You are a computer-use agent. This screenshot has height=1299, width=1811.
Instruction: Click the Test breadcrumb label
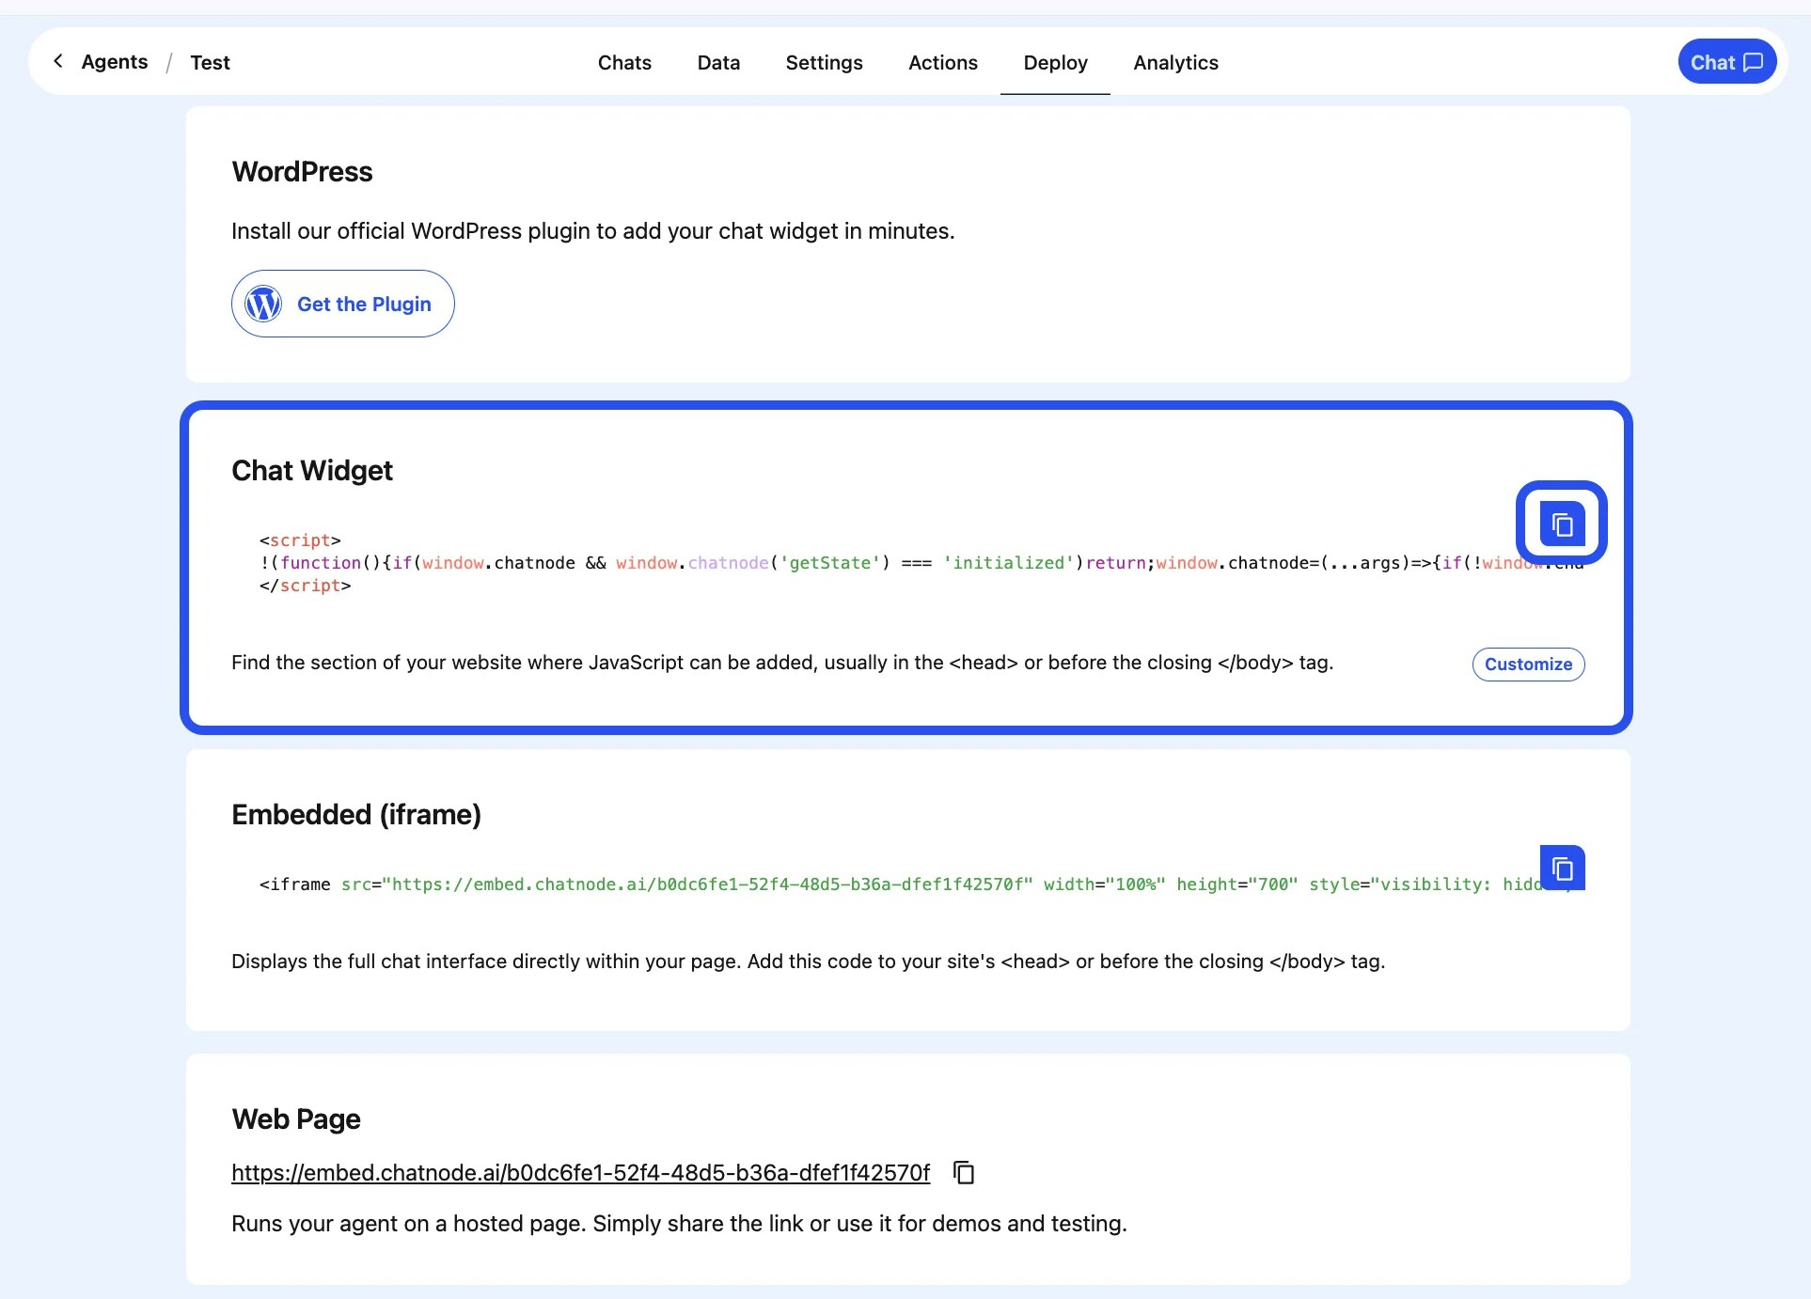pos(209,62)
